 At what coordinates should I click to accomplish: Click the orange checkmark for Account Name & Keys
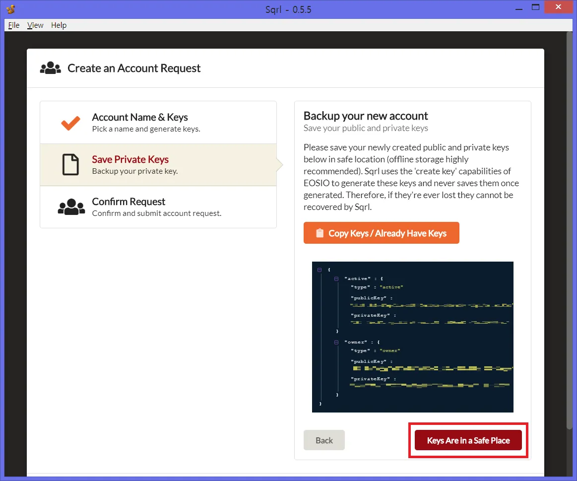coord(70,123)
